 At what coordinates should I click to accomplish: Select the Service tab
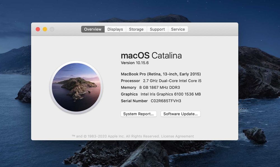click(x=178, y=29)
